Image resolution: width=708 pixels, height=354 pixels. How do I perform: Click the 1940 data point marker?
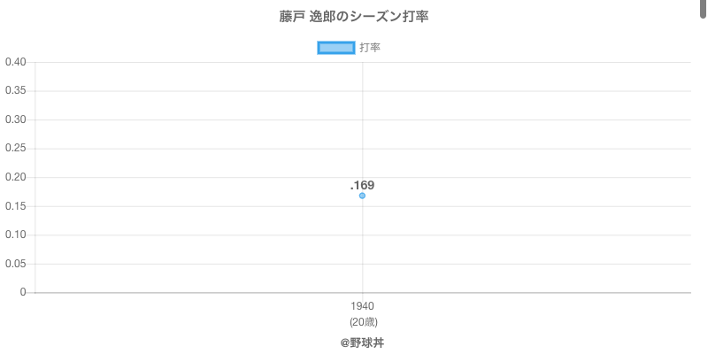click(x=362, y=196)
